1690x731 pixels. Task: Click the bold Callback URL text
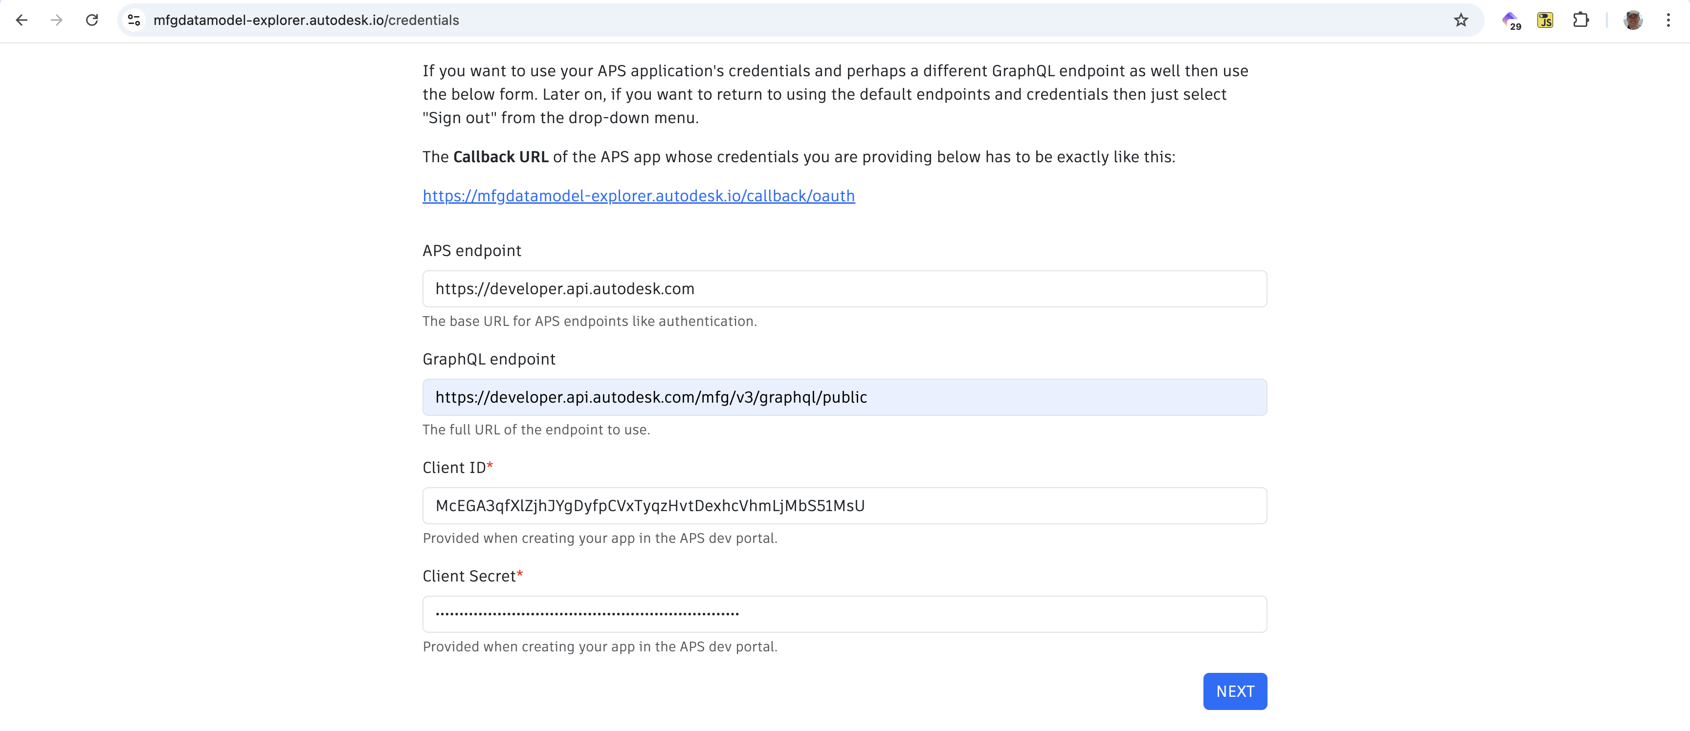coord(500,157)
